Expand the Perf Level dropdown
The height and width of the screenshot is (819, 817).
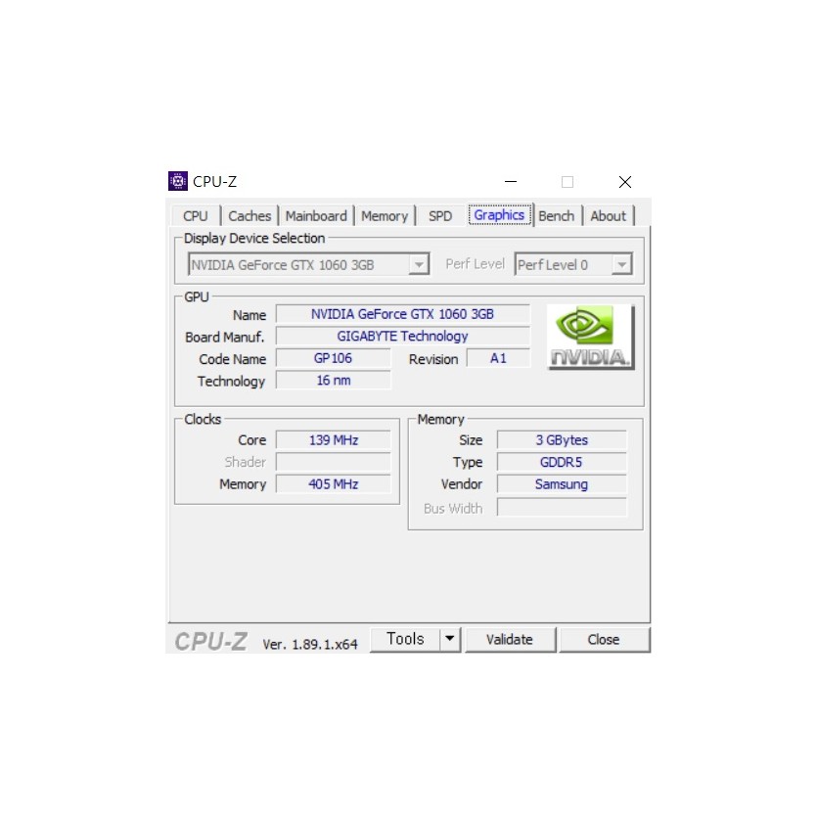tap(621, 264)
